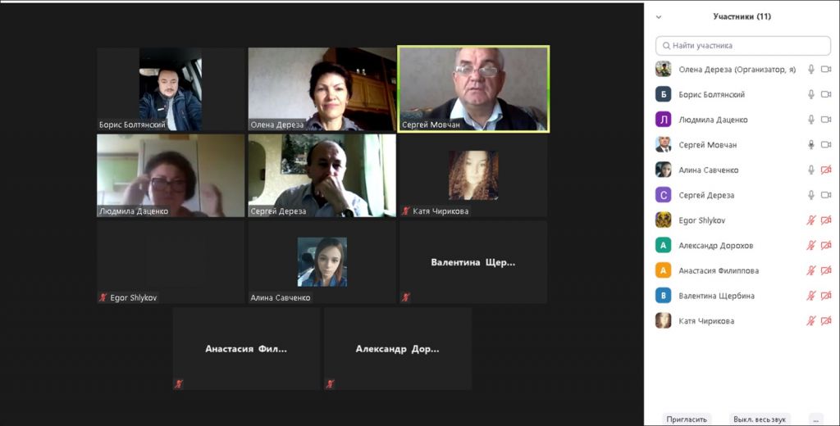The width and height of the screenshot is (840, 426).
Task: Click disabled camera icon for Алина Савченко
Action: click(x=826, y=170)
